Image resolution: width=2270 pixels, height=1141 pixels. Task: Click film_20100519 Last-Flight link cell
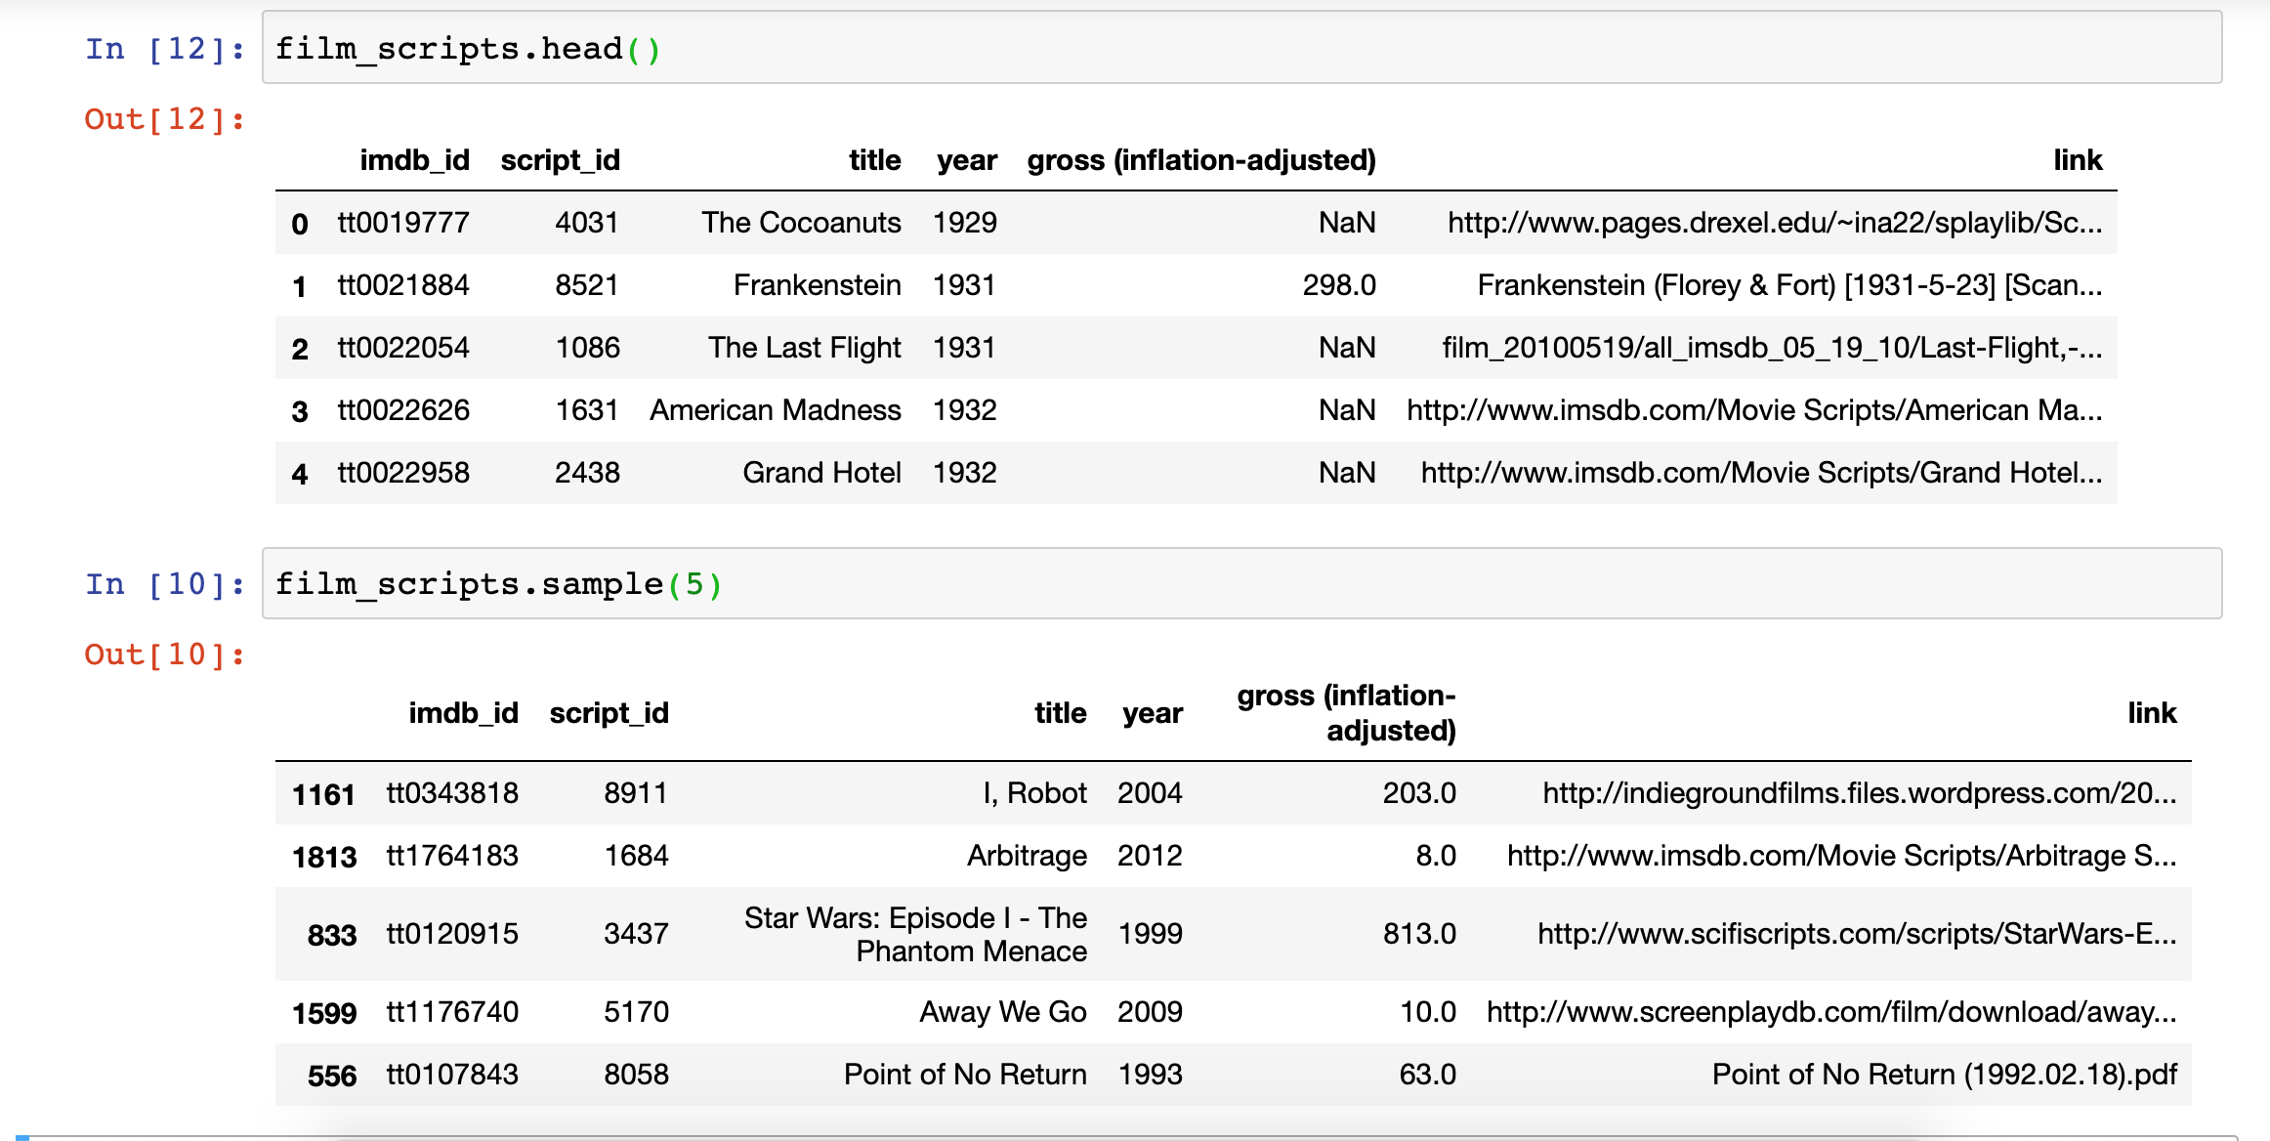[x=1773, y=348]
